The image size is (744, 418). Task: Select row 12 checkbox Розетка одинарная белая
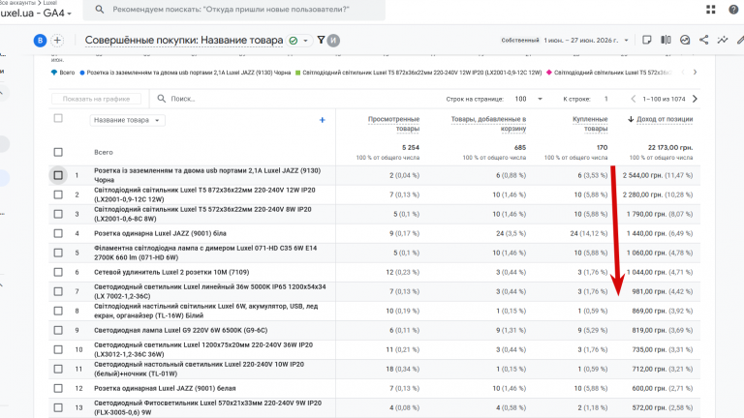pyautogui.click(x=58, y=388)
